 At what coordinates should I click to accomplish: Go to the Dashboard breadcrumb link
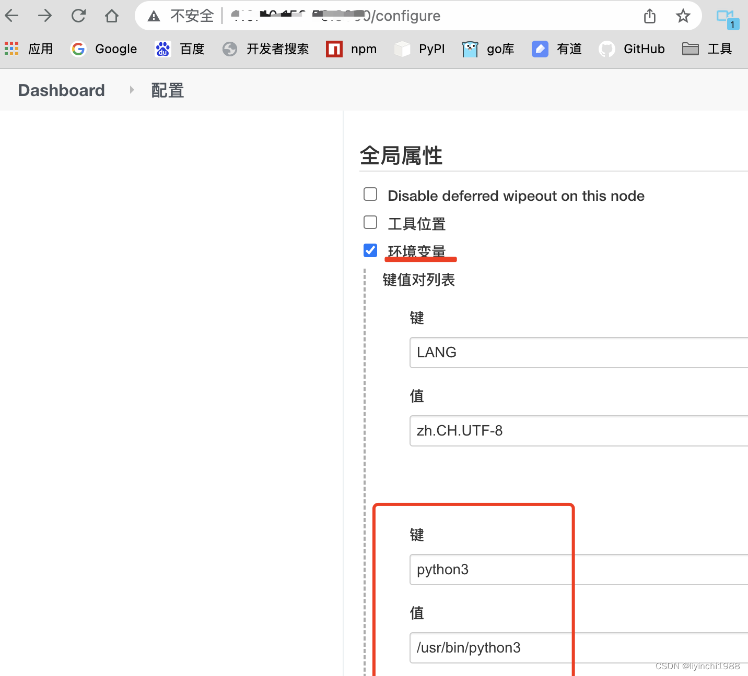[62, 90]
